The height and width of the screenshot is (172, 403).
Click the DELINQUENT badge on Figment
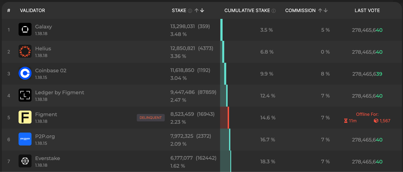coord(151,118)
